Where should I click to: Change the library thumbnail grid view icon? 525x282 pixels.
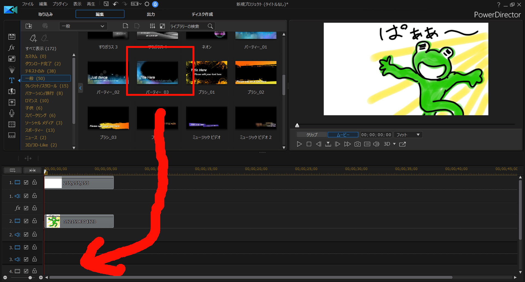coord(152,26)
